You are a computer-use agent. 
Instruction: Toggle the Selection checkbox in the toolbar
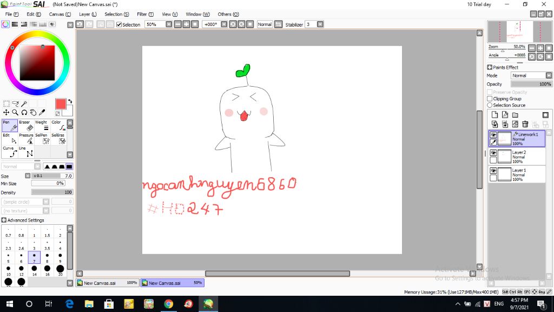(119, 24)
